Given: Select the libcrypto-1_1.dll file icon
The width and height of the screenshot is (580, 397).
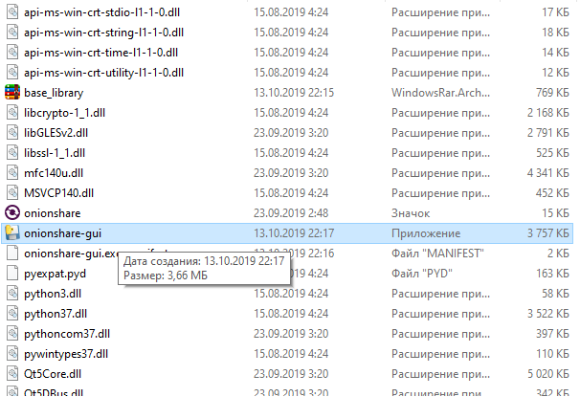Looking at the screenshot, I should 12,112.
